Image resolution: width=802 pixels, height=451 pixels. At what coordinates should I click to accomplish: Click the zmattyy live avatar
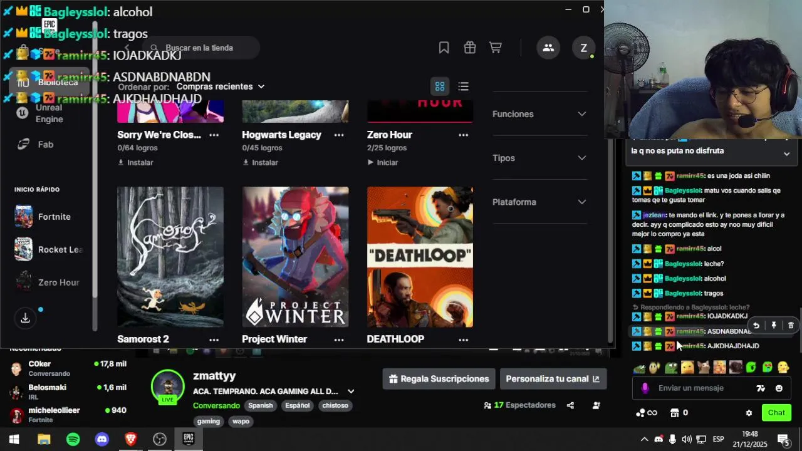click(x=168, y=386)
